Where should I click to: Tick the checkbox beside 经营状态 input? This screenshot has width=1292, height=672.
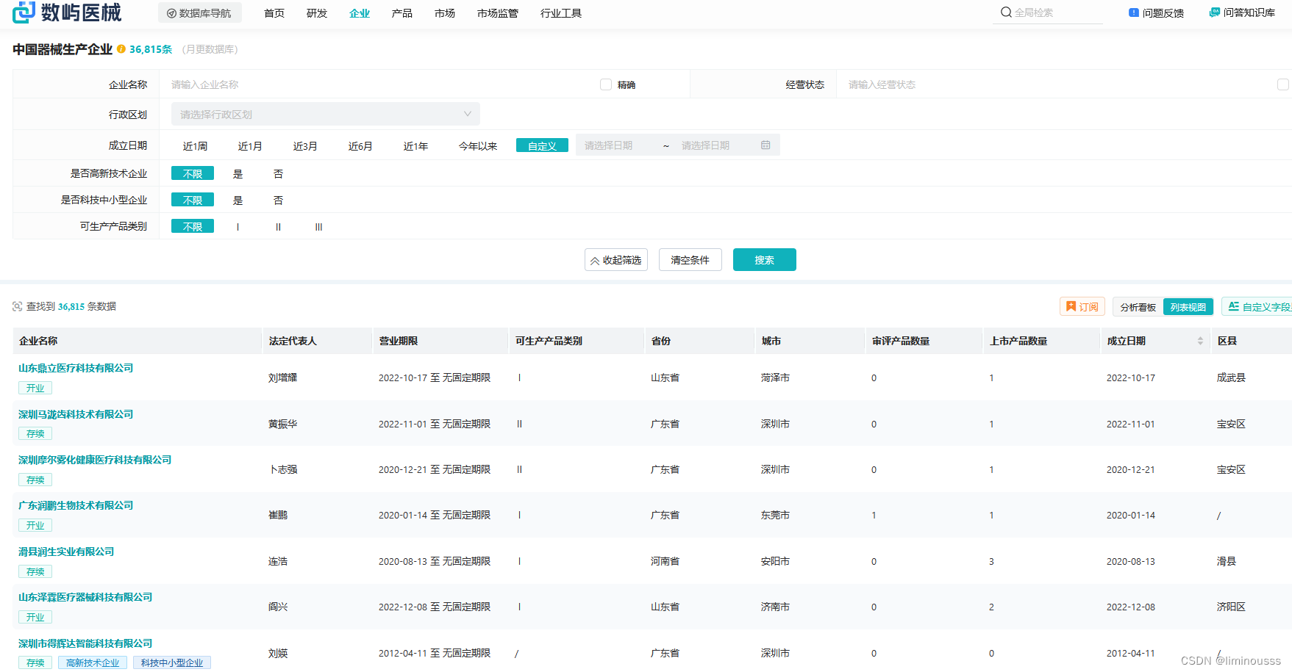1283,84
